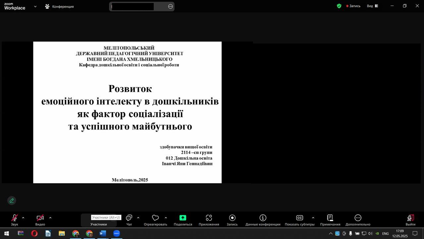The width and height of the screenshot is (424, 239).
Task: Switch to Zoom taskbar icon
Action: pyautogui.click(x=117, y=233)
